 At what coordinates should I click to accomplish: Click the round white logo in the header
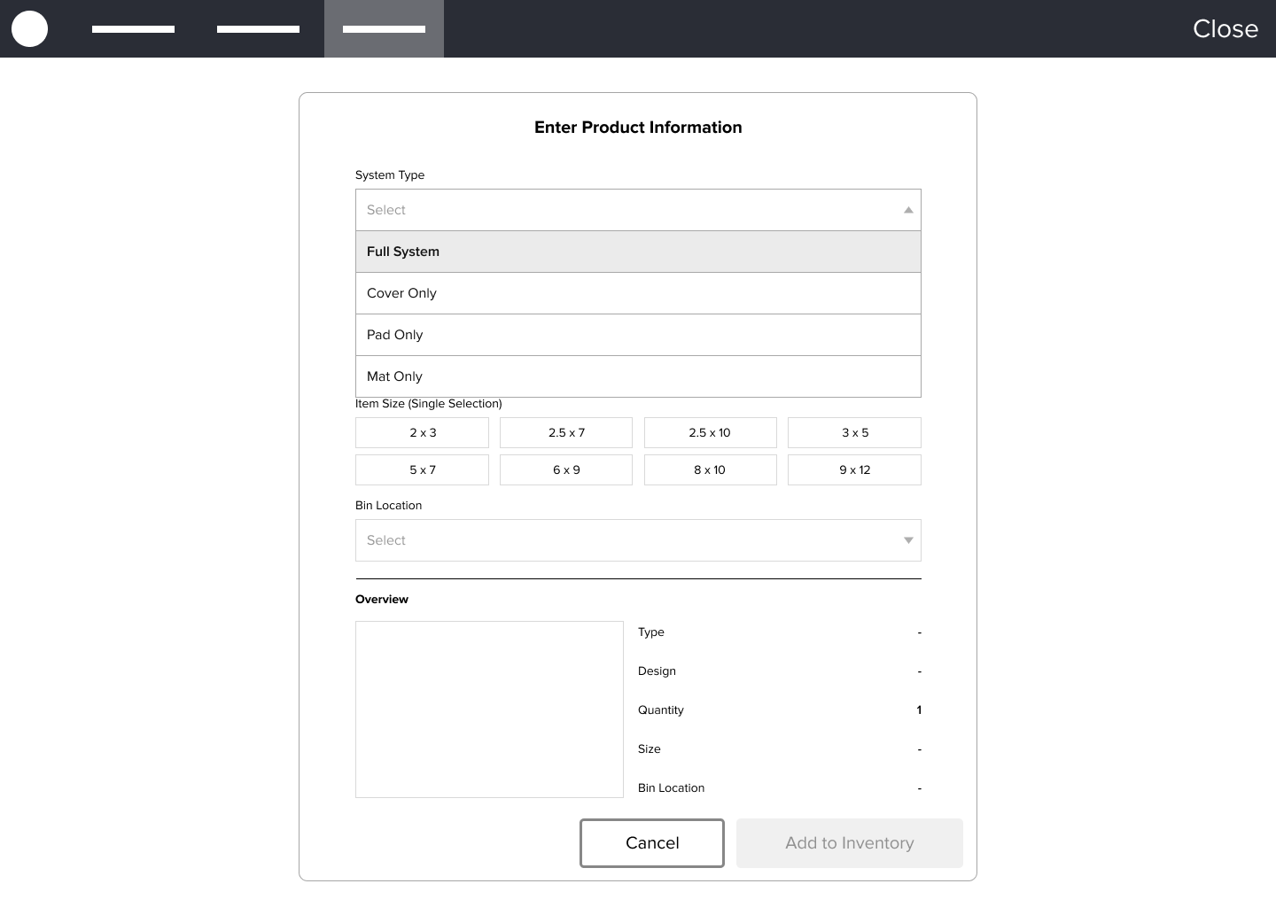(x=29, y=28)
